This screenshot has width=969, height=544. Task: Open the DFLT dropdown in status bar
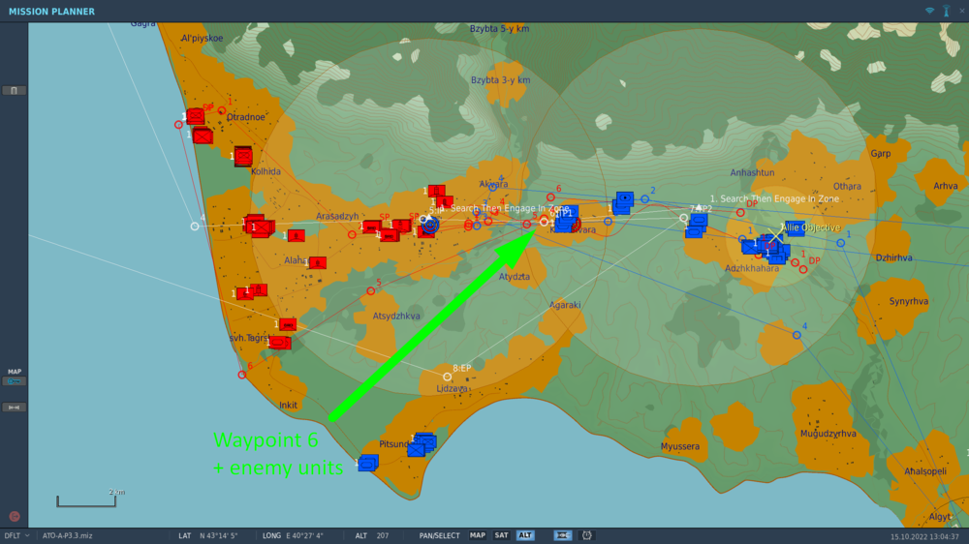click(16, 535)
